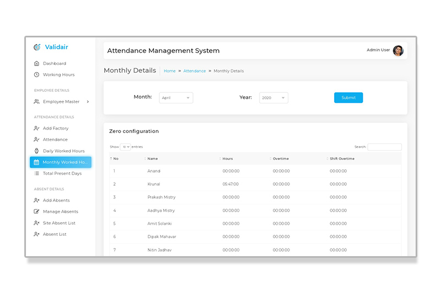Screen dimensions: 441x293
Task: Click the Dashboard home icon
Action: click(x=36, y=63)
